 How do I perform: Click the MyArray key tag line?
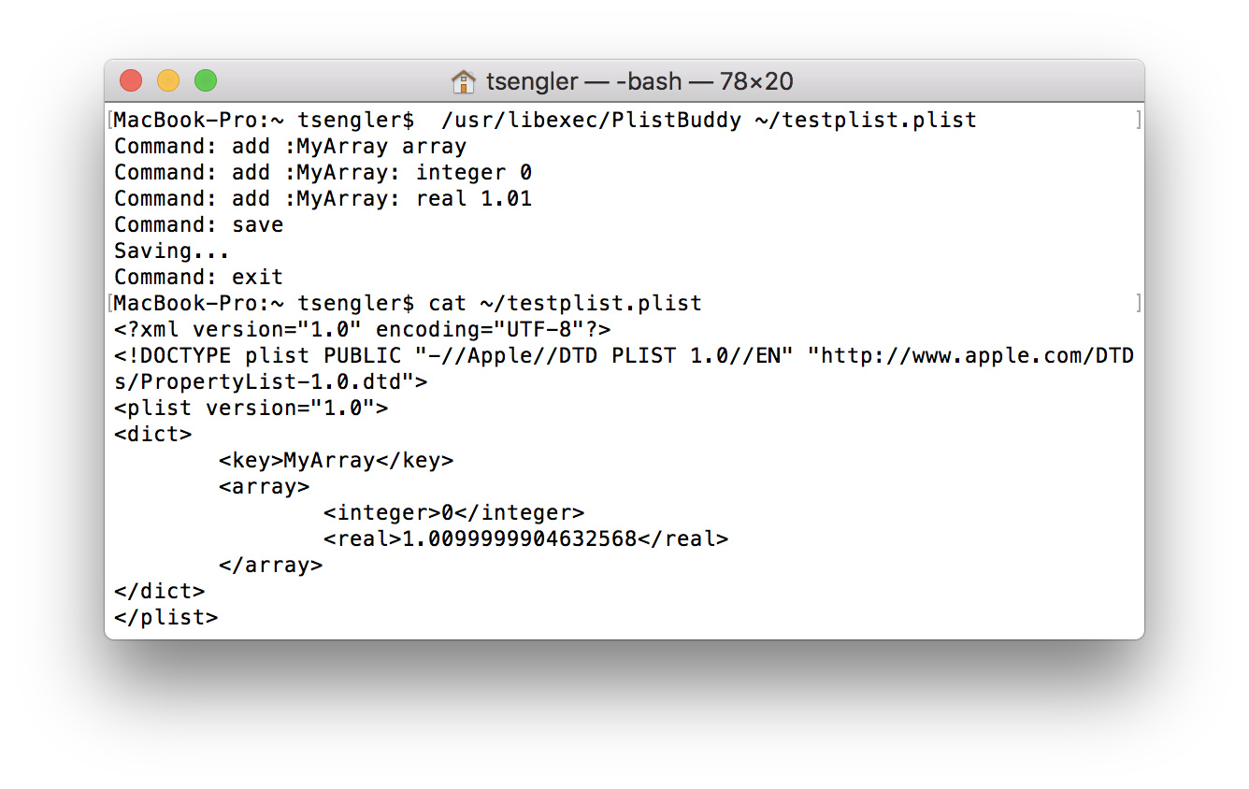336,461
